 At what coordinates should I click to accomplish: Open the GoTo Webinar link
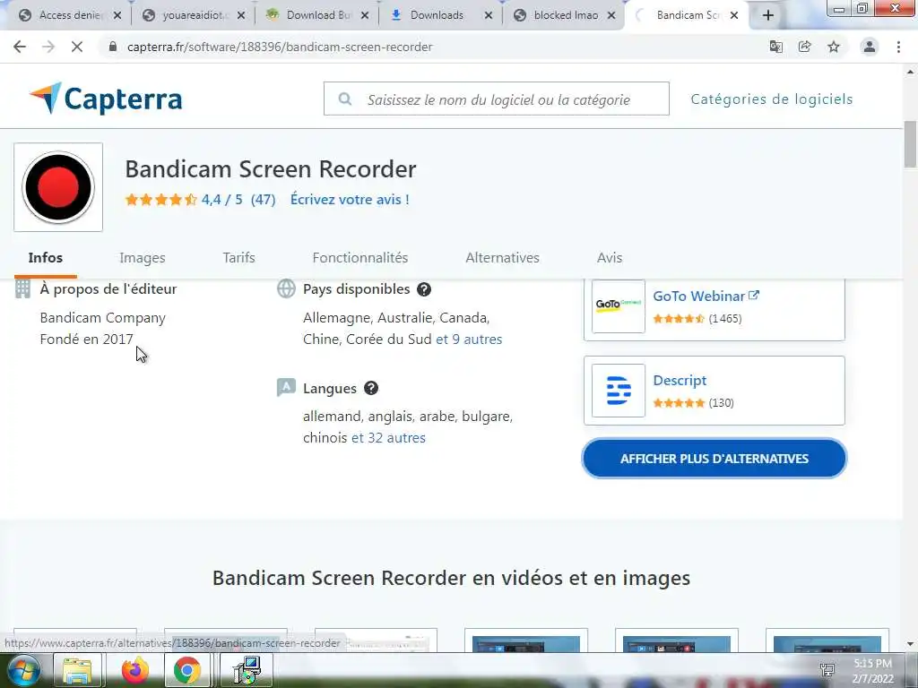coord(706,296)
